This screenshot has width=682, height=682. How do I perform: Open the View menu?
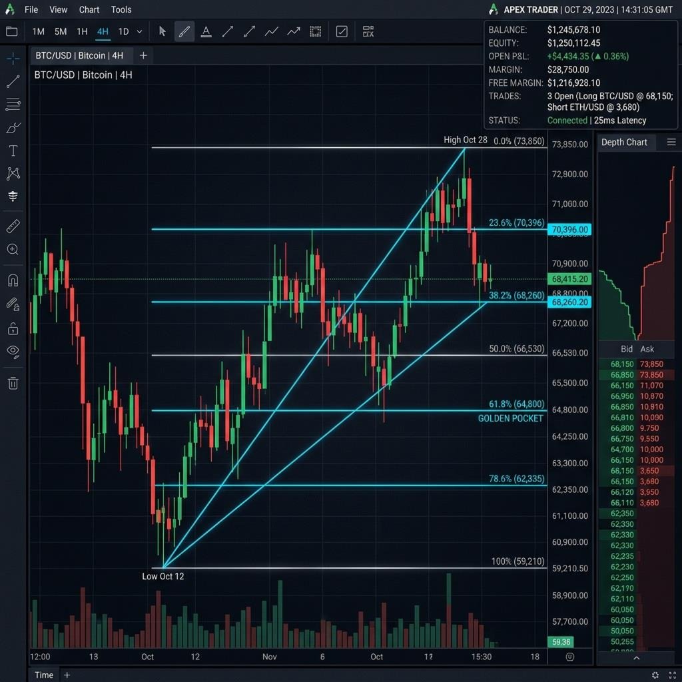(59, 9)
